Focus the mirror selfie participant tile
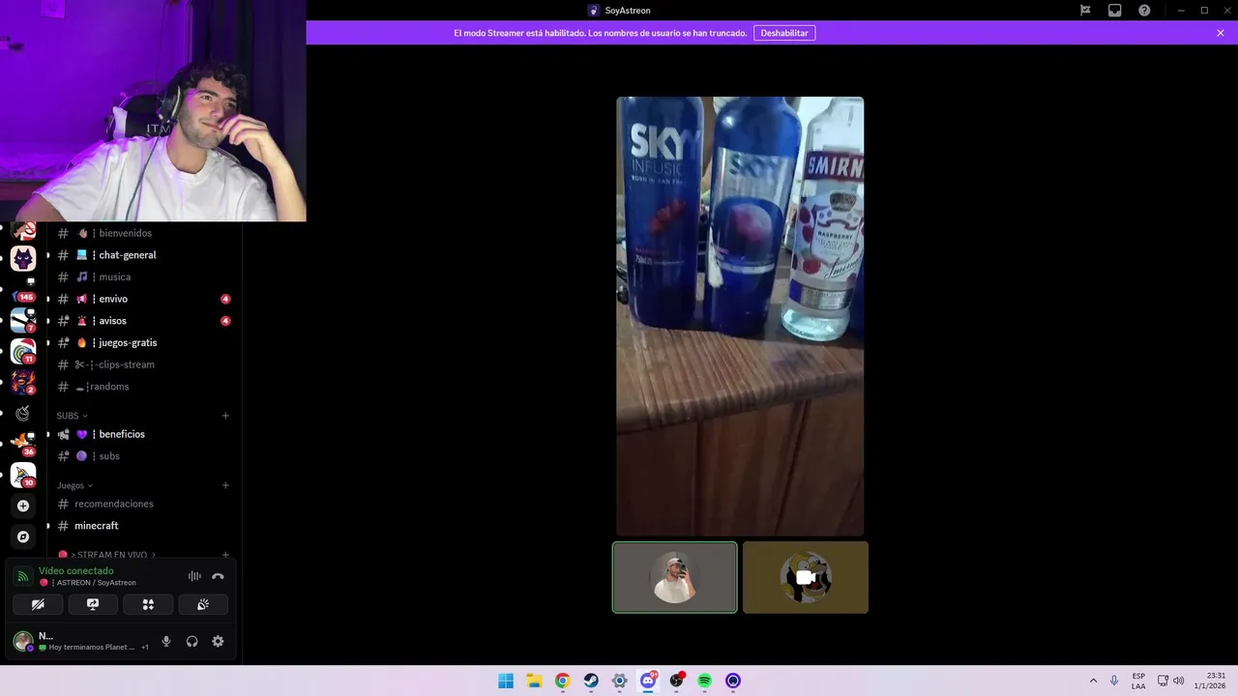Image resolution: width=1238 pixels, height=696 pixels. [x=675, y=577]
